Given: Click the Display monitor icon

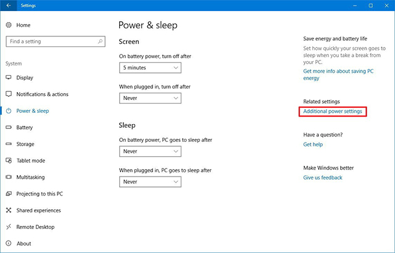Looking at the screenshot, I should pyautogui.click(x=9, y=77).
